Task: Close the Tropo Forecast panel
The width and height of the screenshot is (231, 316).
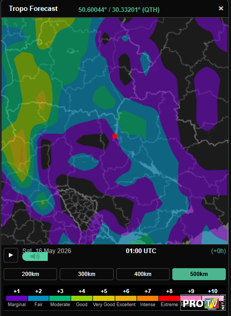Action: coord(221,8)
